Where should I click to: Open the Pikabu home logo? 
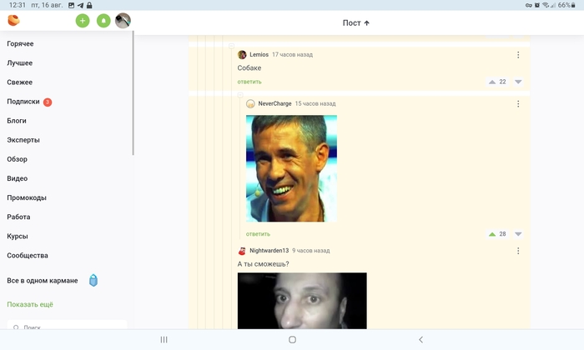point(13,21)
